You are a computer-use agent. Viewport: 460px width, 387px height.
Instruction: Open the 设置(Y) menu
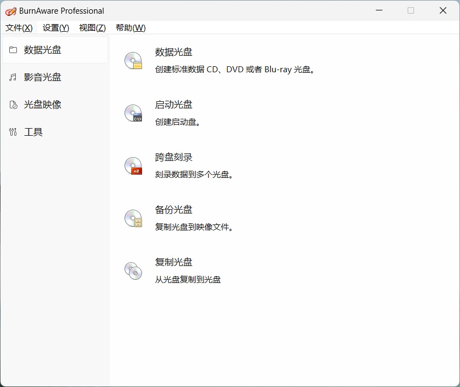(56, 28)
